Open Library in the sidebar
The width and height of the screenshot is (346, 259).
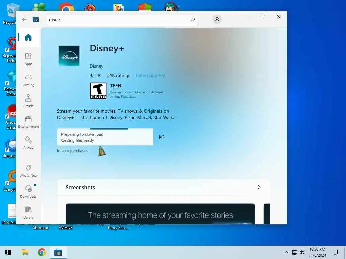pyautogui.click(x=28, y=212)
